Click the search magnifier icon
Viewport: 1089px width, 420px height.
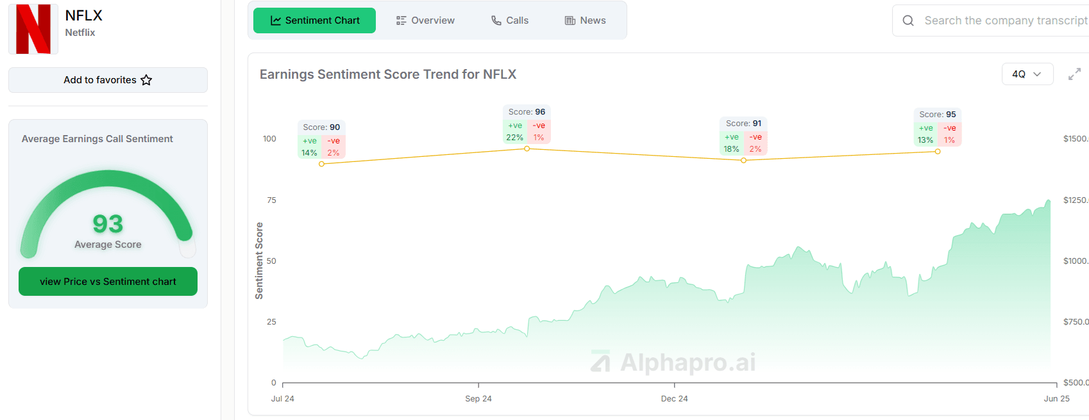coord(908,20)
